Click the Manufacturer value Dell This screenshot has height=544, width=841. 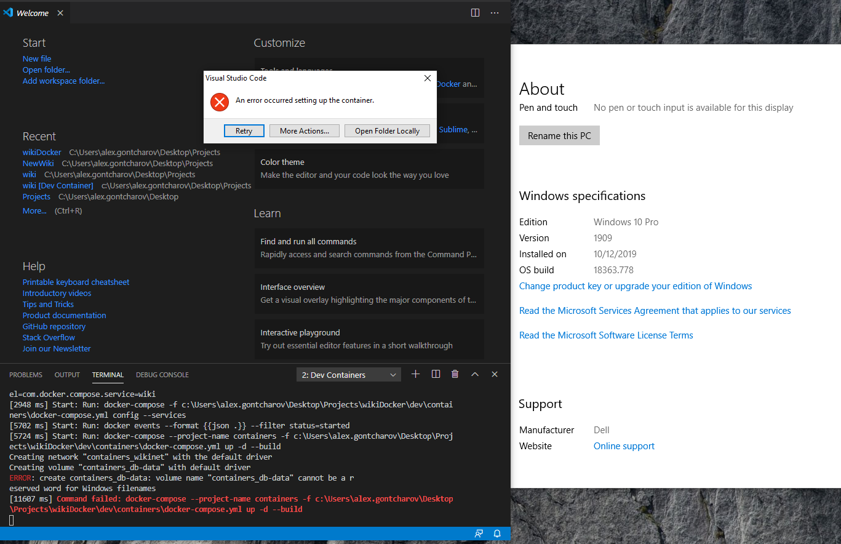(602, 430)
